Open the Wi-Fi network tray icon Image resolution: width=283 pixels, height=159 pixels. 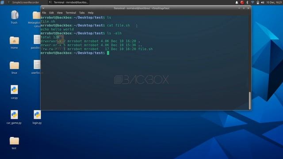(252, 2)
